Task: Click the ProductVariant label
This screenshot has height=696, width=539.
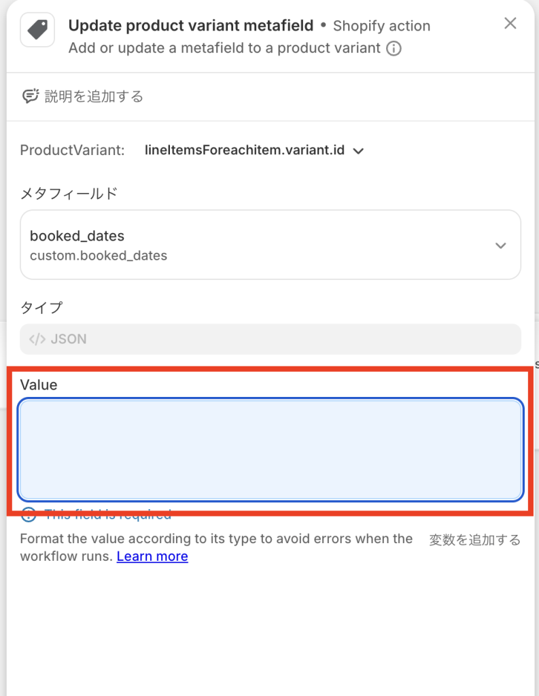Action: [x=73, y=151]
